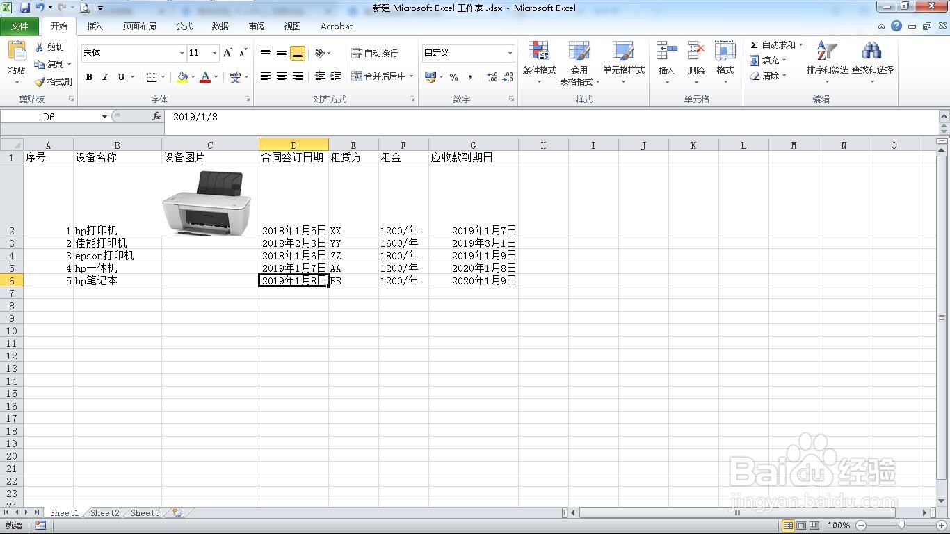
Task: Click the zoom in plus button
Action: coord(941,526)
